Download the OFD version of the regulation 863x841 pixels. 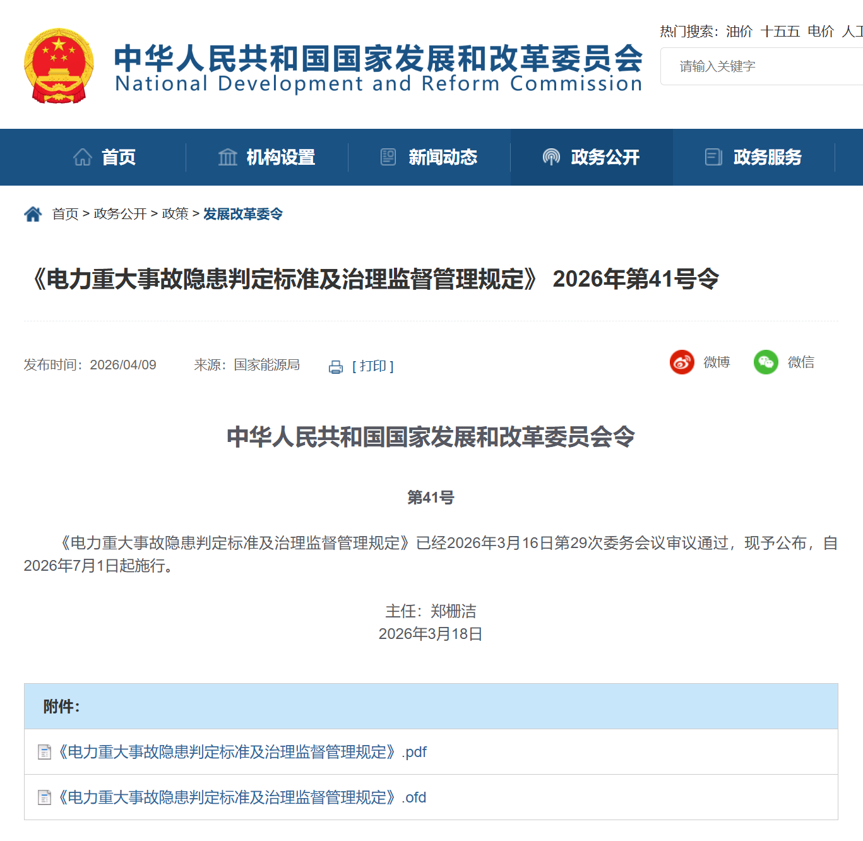240,797
